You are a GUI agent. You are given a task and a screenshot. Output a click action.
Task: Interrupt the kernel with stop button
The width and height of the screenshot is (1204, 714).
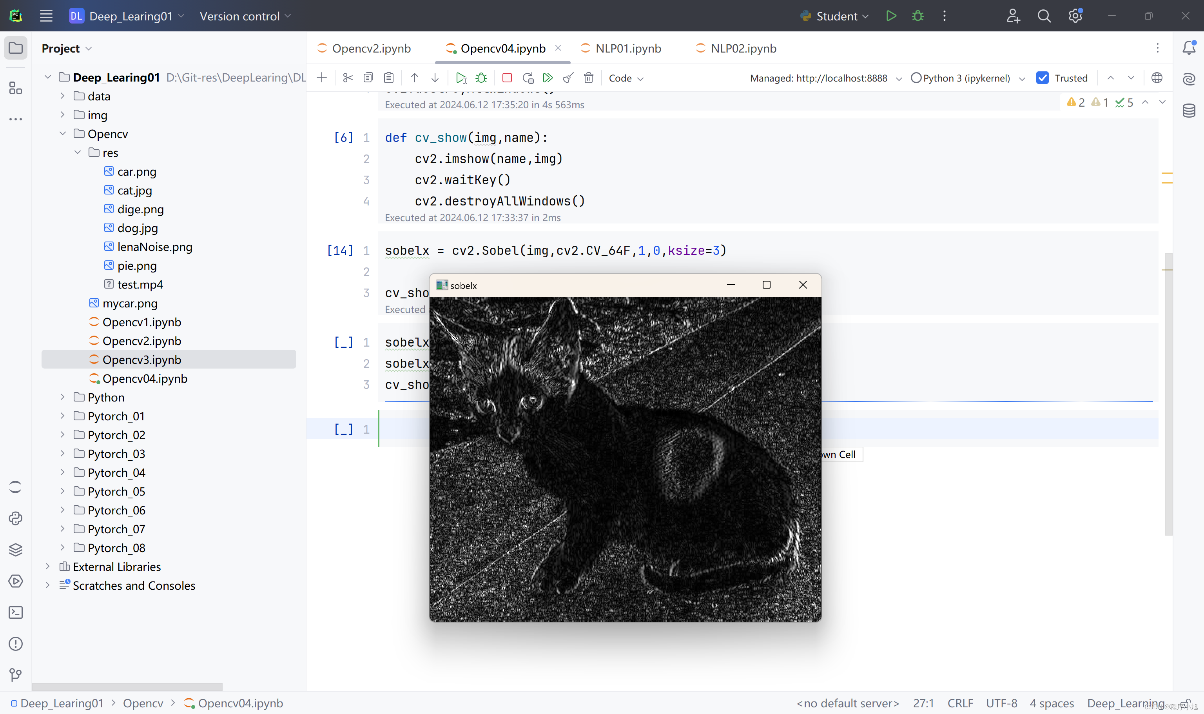(507, 78)
